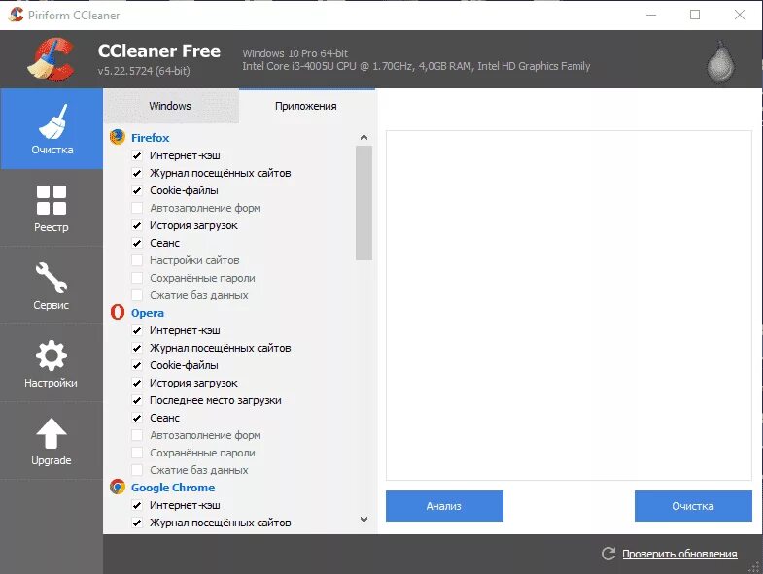Enable Firefox Настройки сайтов
The image size is (763, 574).
(x=137, y=260)
